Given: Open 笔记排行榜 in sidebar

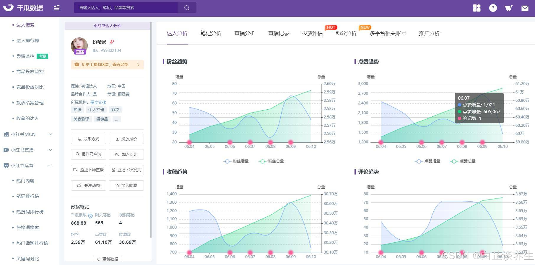Looking at the screenshot, I should 27,196.
